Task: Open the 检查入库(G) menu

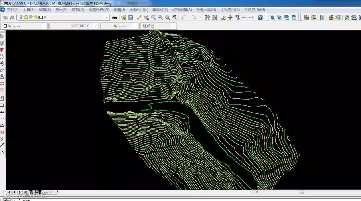Action: pyautogui.click(x=206, y=10)
